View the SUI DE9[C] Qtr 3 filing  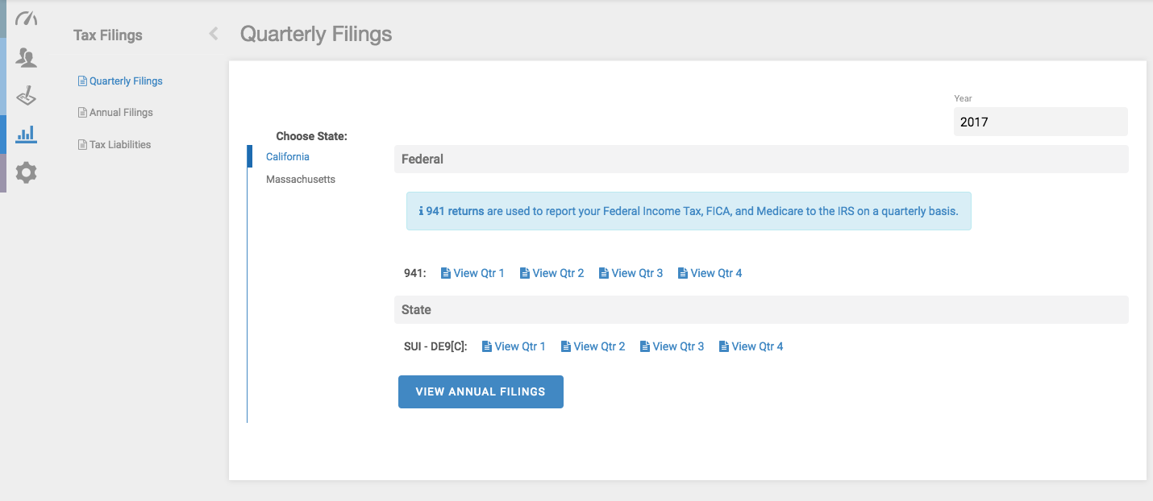point(672,346)
